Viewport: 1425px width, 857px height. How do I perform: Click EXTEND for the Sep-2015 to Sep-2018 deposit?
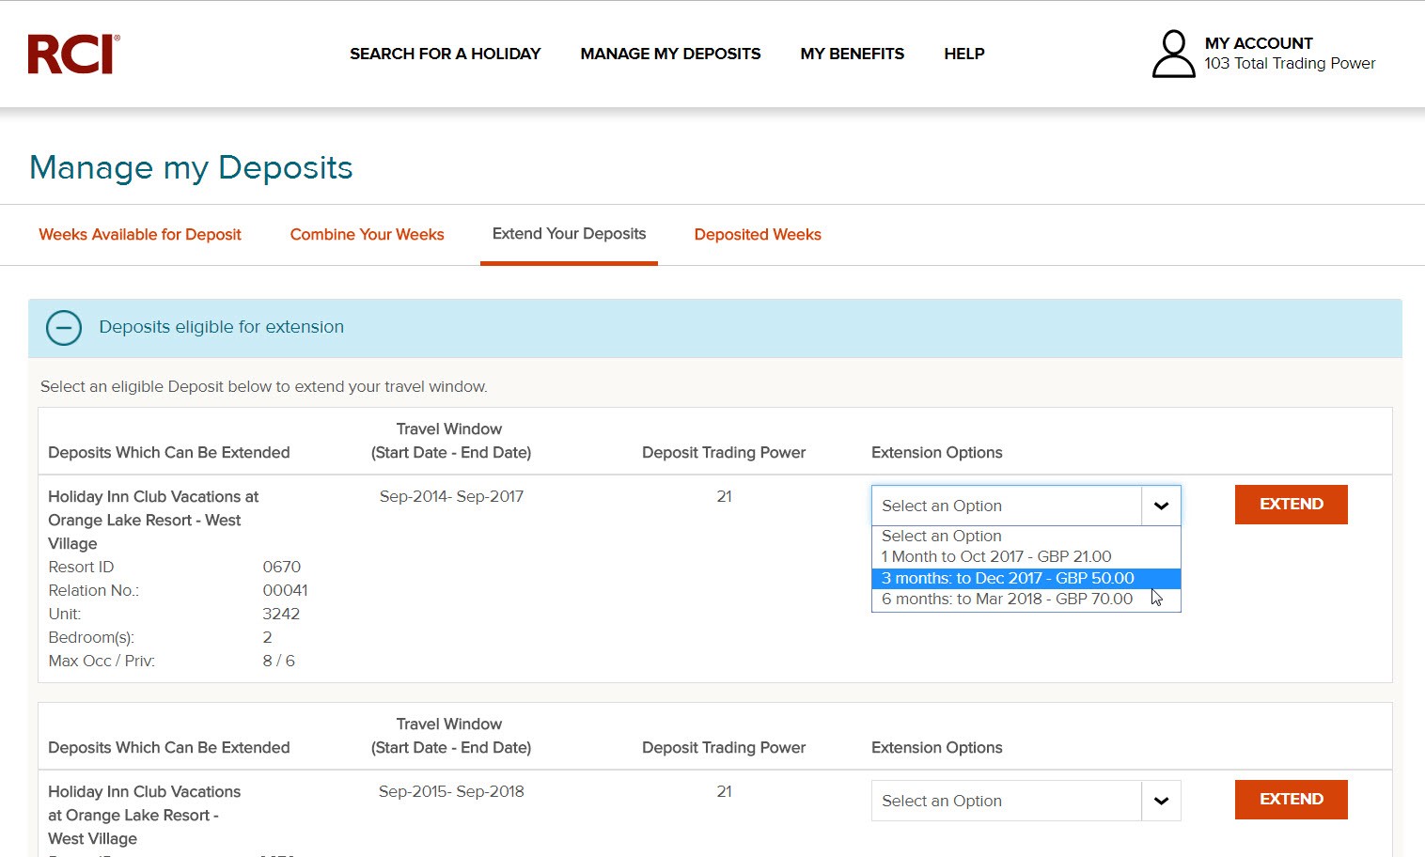pos(1291,800)
